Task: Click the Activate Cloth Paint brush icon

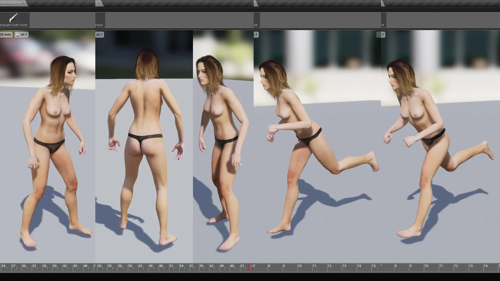Action: click(x=13, y=18)
